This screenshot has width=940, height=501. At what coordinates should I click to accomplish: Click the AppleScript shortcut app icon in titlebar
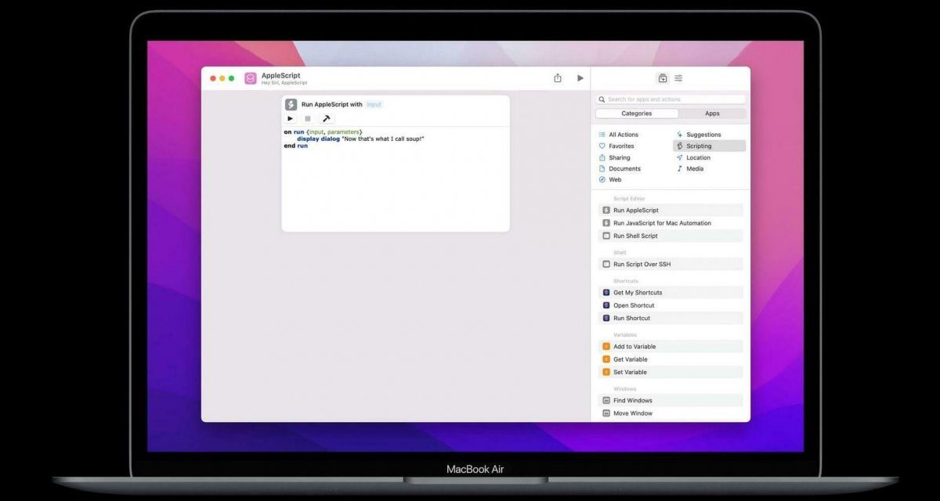[x=251, y=77]
